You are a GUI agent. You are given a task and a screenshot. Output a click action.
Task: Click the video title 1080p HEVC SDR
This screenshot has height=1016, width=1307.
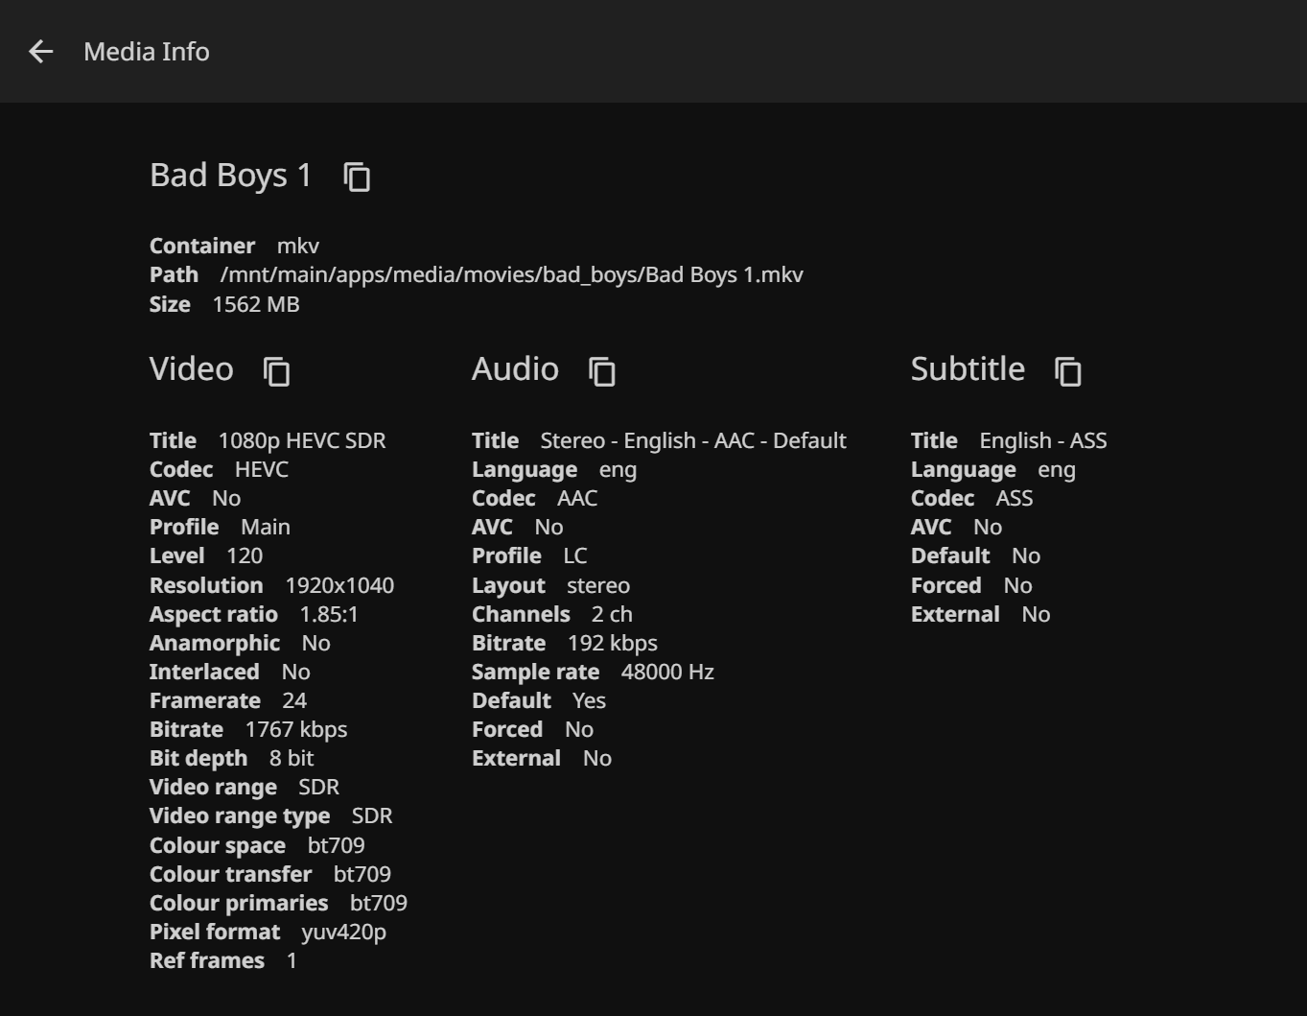(x=302, y=440)
